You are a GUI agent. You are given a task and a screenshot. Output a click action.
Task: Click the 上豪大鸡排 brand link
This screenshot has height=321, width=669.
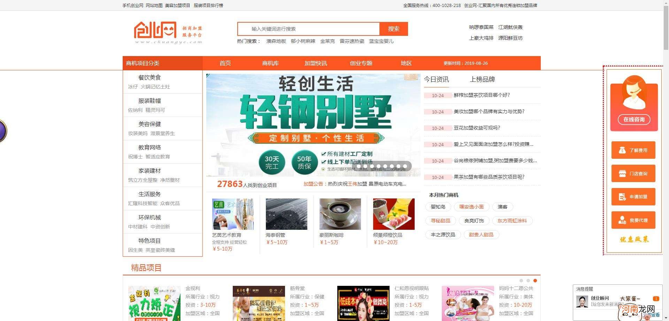[x=481, y=38]
